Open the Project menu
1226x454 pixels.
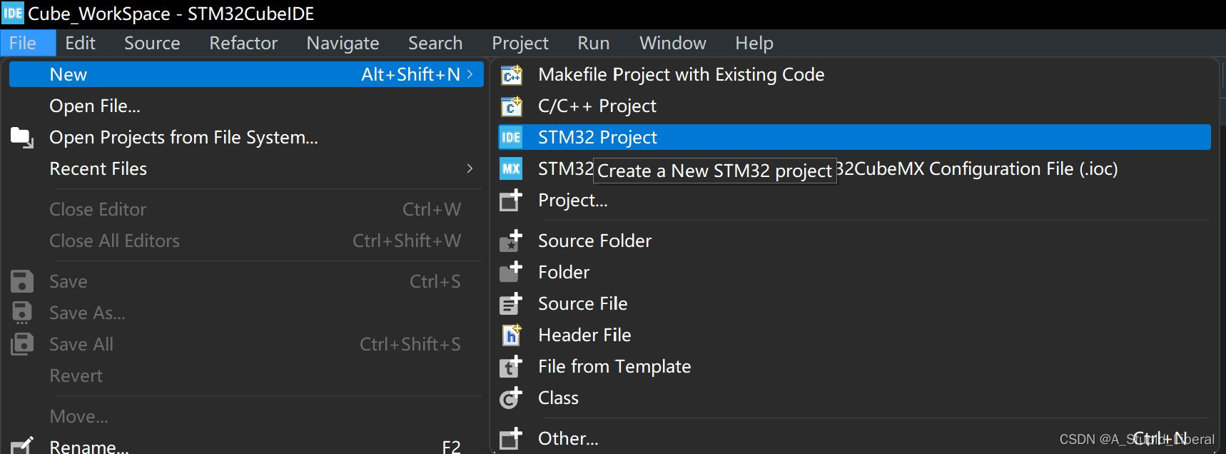click(x=520, y=43)
